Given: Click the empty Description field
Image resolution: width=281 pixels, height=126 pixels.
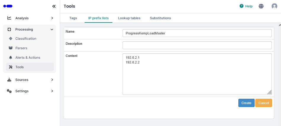Looking at the screenshot, I should [x=197, y=45].
